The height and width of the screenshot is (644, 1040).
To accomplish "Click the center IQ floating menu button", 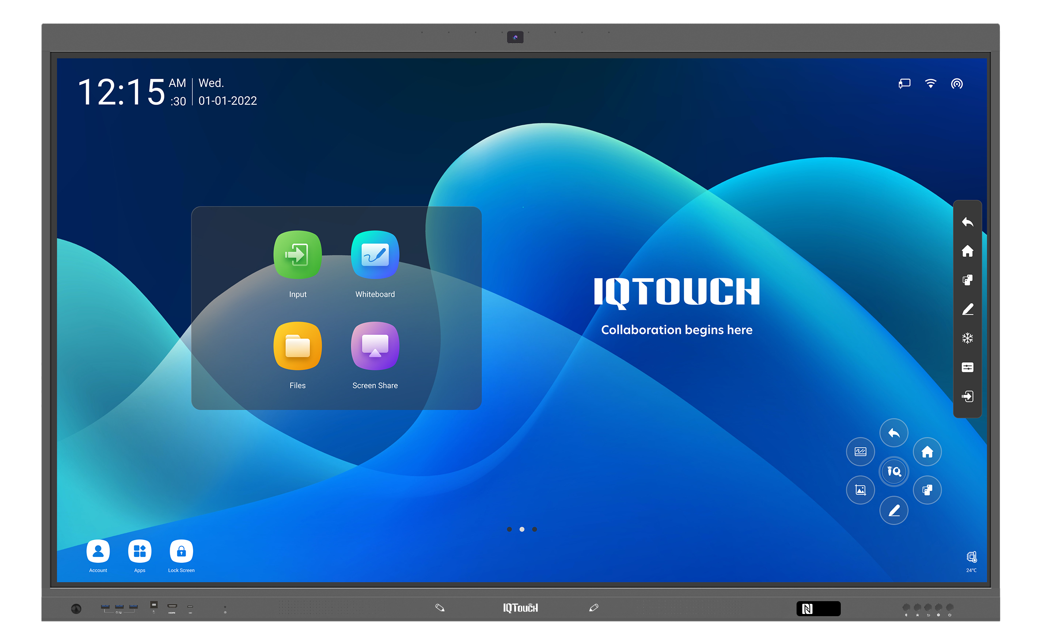I will point(894,471).
